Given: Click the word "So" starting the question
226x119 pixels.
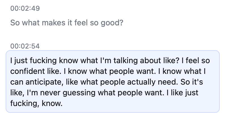Looking at the screenshot, I should (15, 23).
